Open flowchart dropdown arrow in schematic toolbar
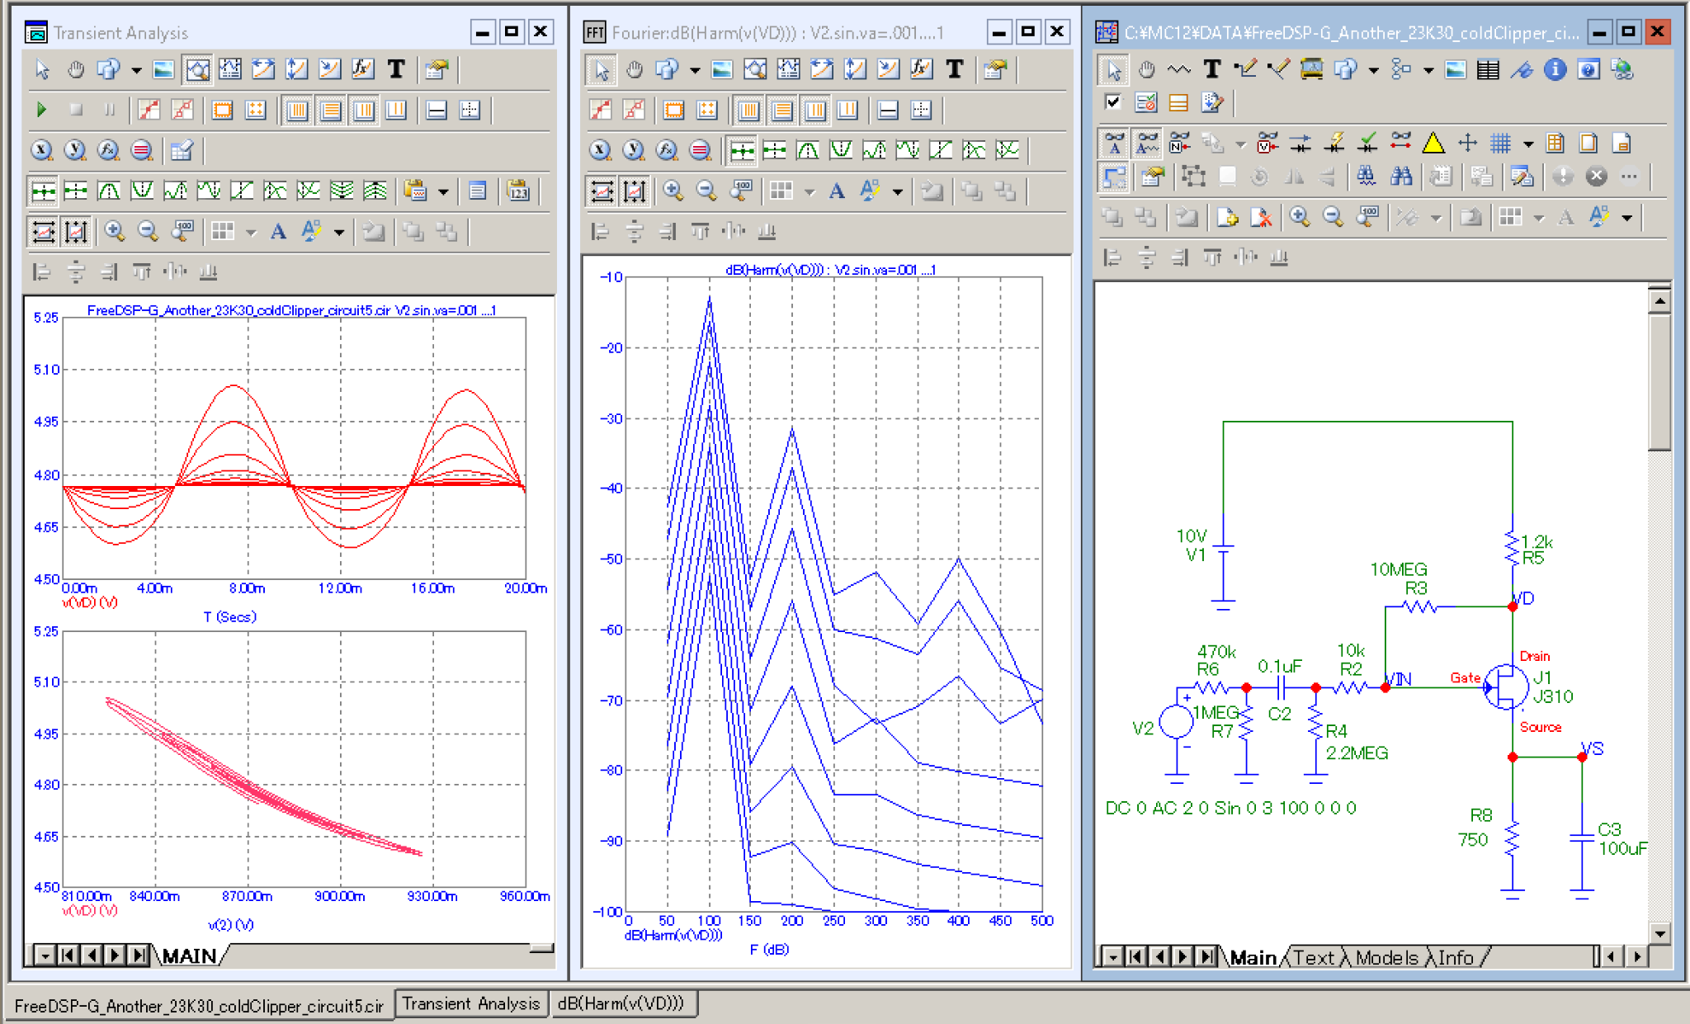This screenshot has width=1690, height=1024. [x=1428, y=70]
